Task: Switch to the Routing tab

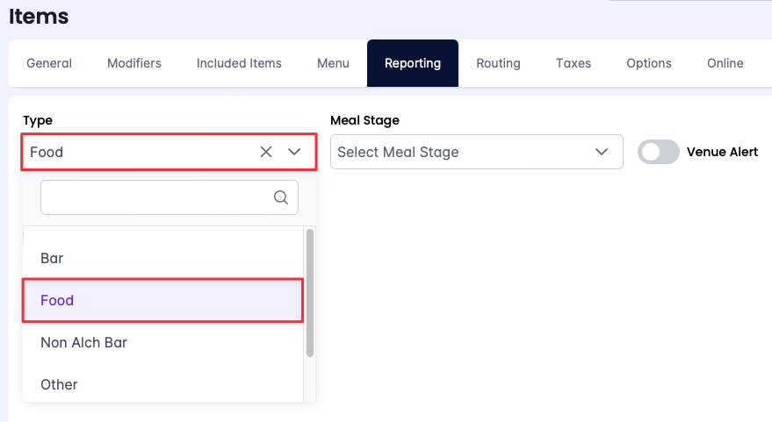Action: click(x=498, y=63)
